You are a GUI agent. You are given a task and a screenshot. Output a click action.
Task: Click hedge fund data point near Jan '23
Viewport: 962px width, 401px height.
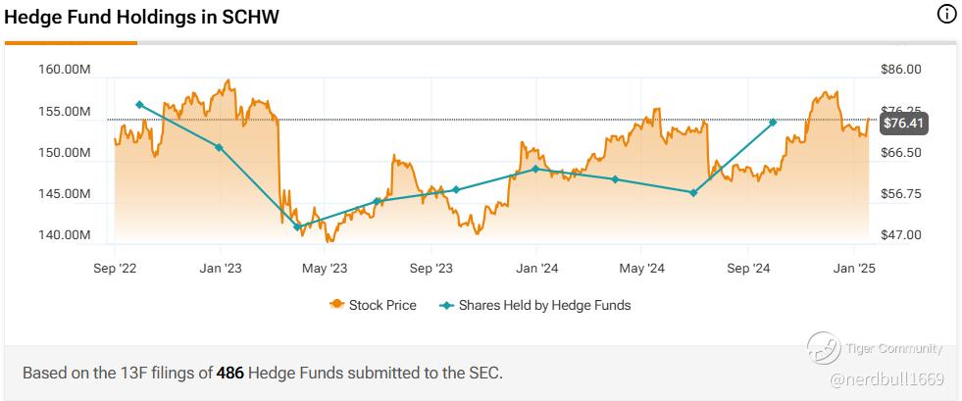[219, 147]
